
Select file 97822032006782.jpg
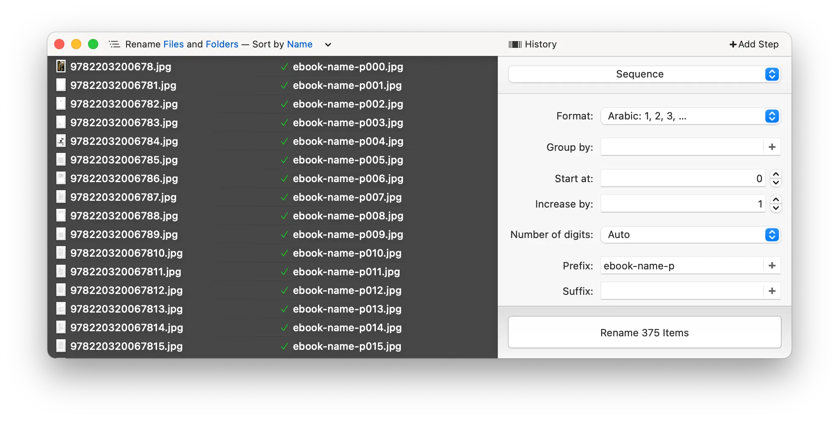tap(124, 104)
